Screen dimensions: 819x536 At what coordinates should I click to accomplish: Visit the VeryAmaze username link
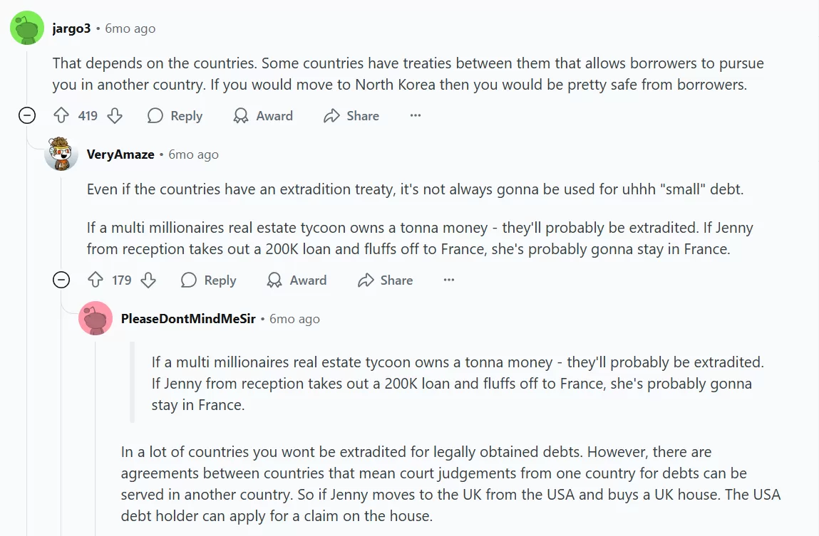[120, 154]
